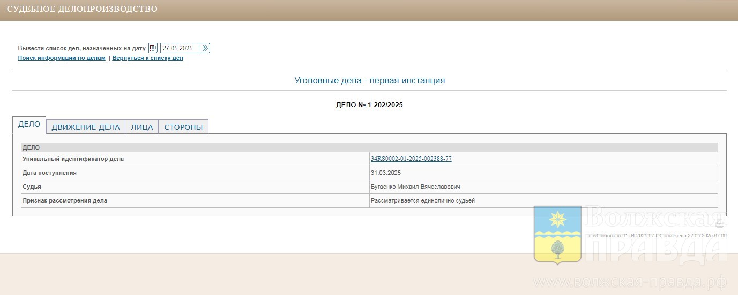
Task: Follow the "Вернуться к списку дел" link
Action: click(x=148, y=58)
